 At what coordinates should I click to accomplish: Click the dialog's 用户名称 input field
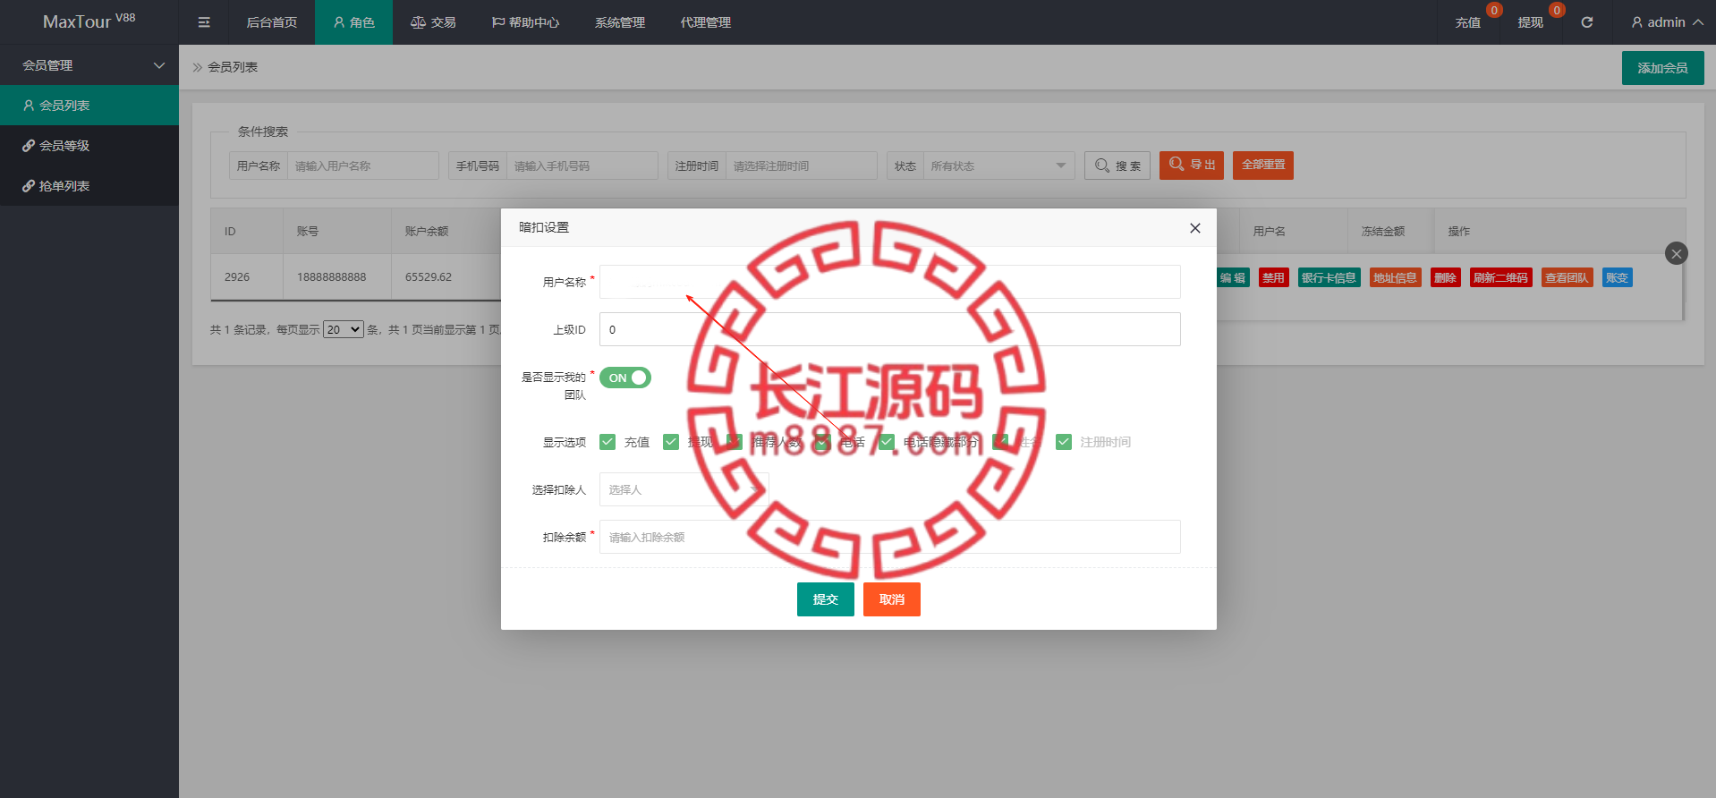coord(890,282)
